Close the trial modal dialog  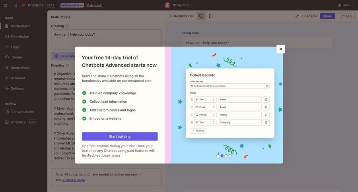click(280, 49)
